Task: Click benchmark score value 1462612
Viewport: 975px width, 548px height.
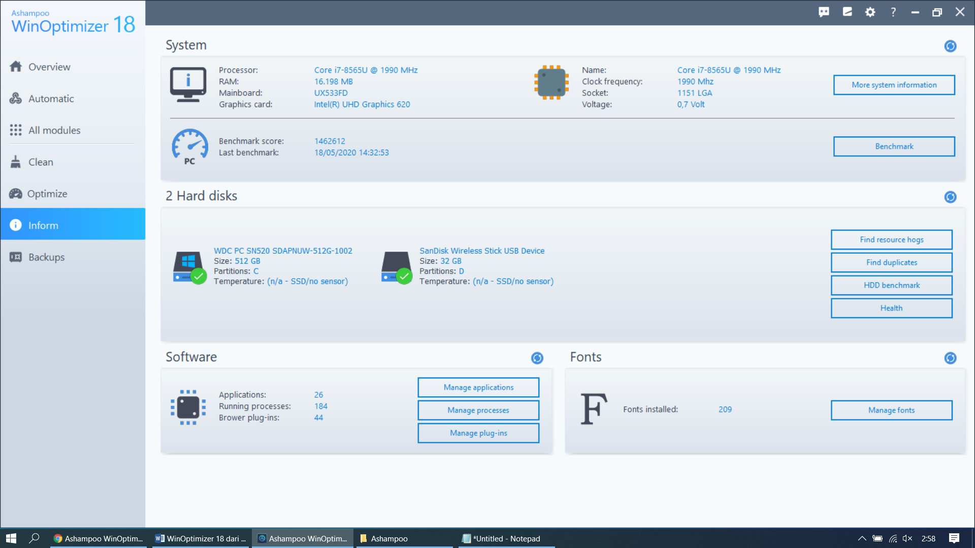Action: 330,141
